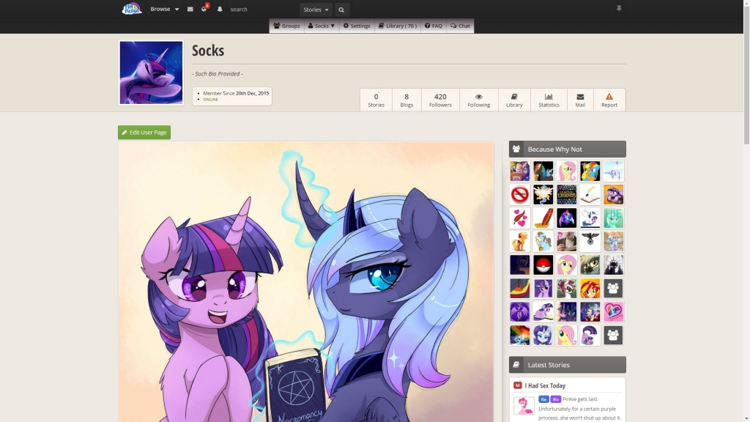
Task: Click the Twilight and Luna artwork image
Action: click(x=306, y=282)
